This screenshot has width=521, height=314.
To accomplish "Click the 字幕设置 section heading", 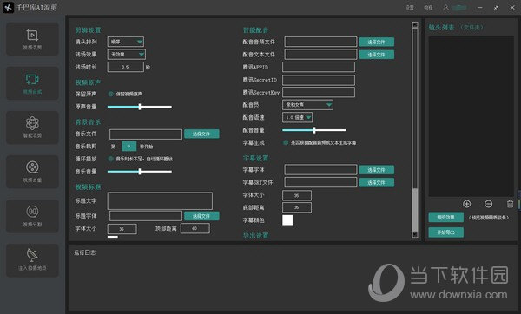I will pyautogui.click(x=255, y=158).
